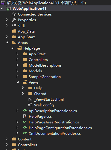Image resolution: width=111 pixels, height=150 pixels.
Task: Expand ApiDescriptionExtensions.cs node
Action: click(x=17, y=111)
